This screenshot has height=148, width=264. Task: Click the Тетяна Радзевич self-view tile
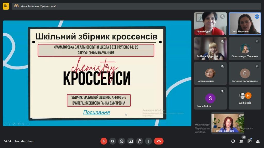pyautogui.click(x=228, y=123)
